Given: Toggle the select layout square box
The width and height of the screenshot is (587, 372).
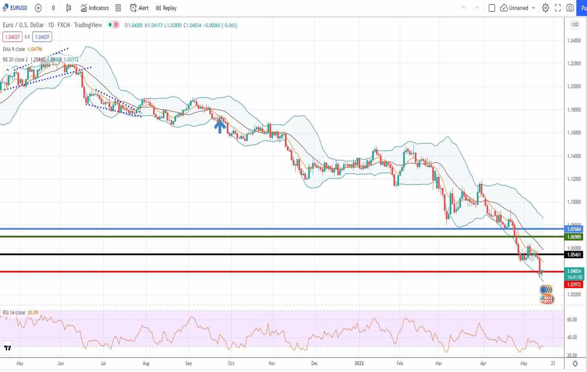Looking at the screenshot, I should 491,8.
